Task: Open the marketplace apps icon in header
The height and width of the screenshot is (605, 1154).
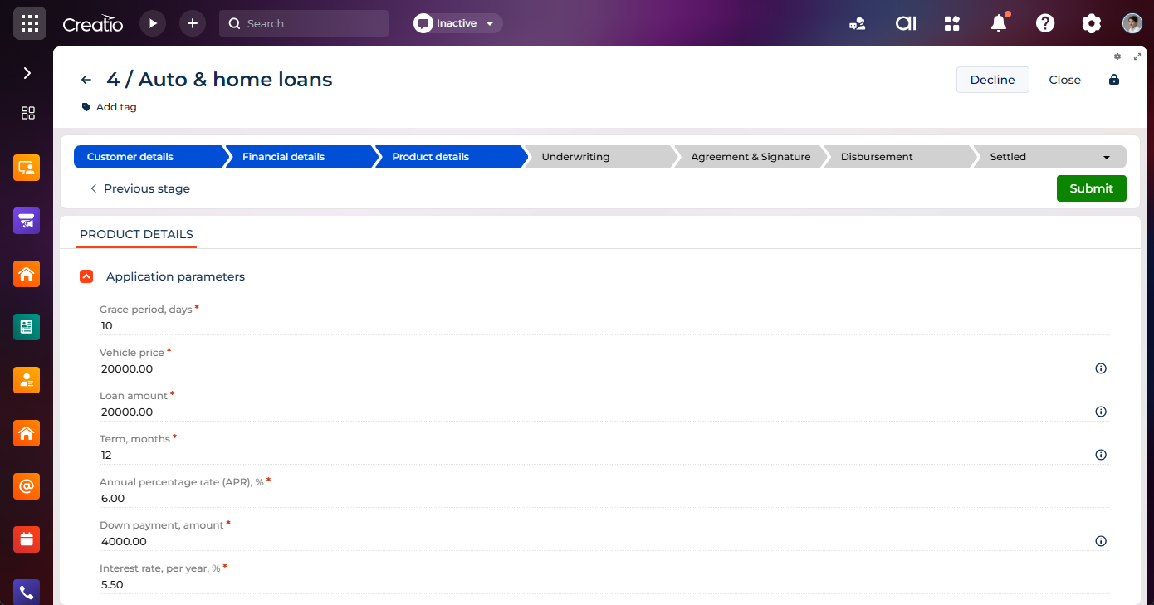Action: (x=952, y=23)
